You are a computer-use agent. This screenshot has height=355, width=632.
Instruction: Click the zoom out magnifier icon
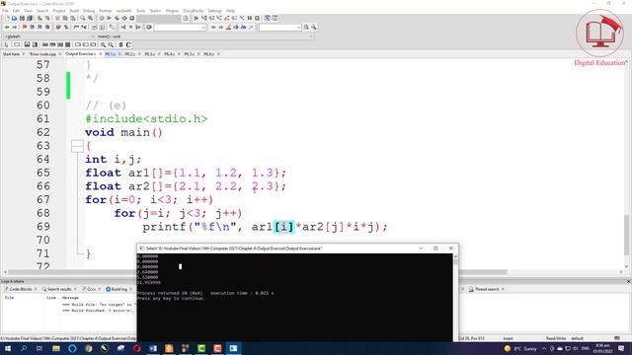pyautogui.click(x=111, y=44)
